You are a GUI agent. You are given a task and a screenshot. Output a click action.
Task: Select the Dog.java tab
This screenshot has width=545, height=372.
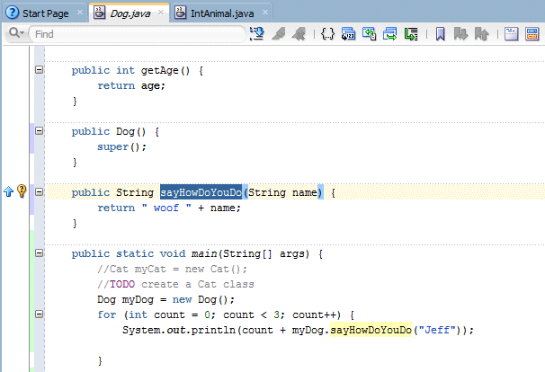[130, 13]
